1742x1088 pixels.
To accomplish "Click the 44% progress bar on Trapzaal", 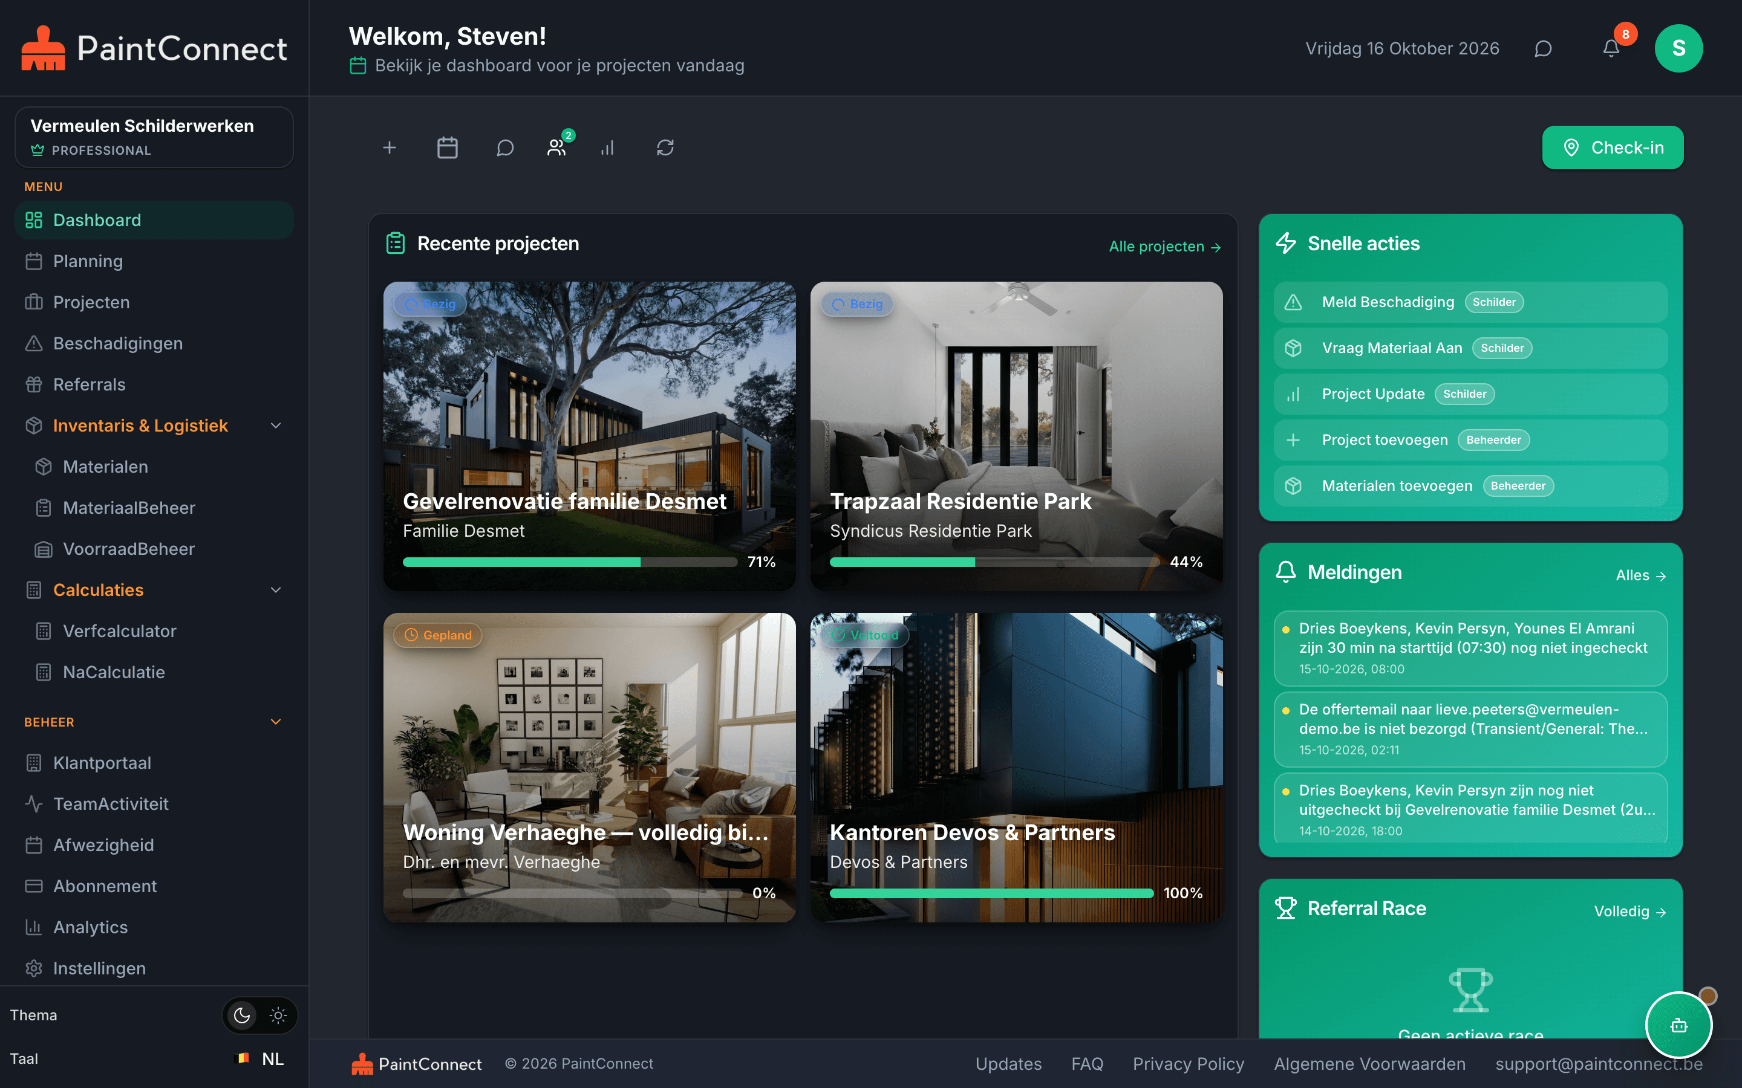I will pyautogui.click(x=994, y=562).
